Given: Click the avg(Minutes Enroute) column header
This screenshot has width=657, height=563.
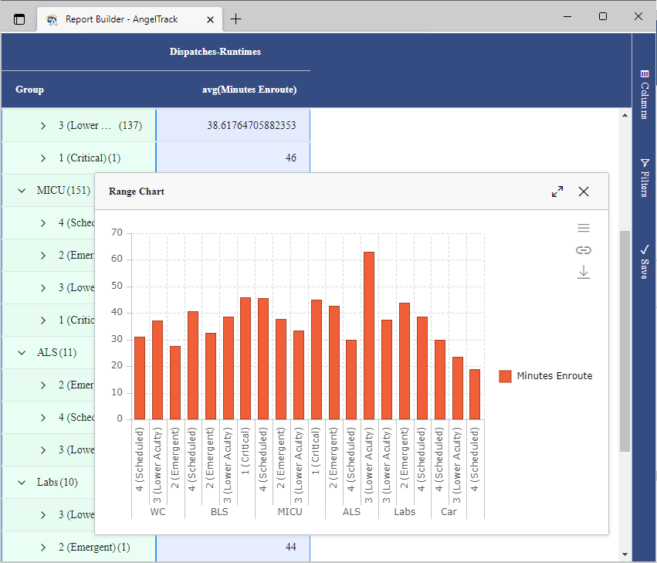Looking at the screenshot, I should click(249, 89).
